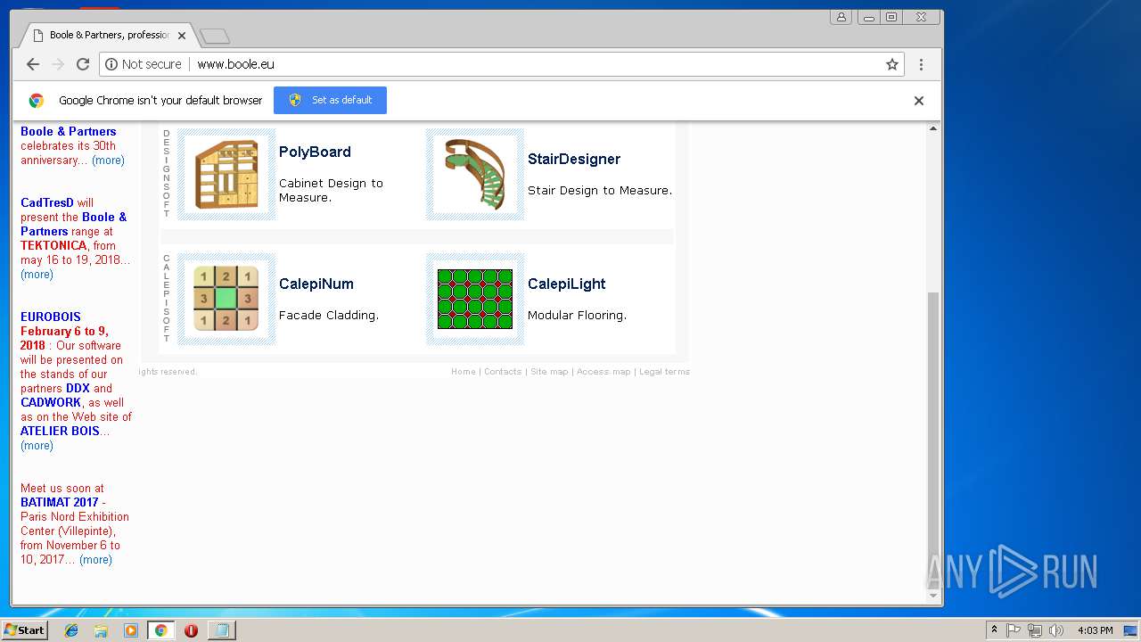
Task: Open the Chrome three-dot menu
Action: 921,64
